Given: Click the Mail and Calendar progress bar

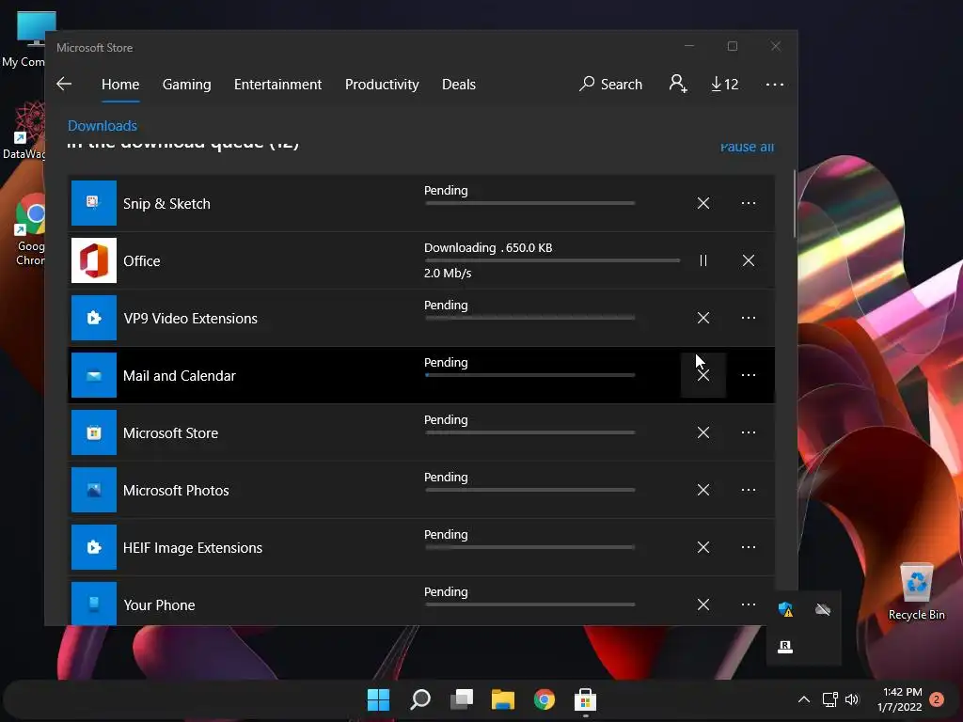Looking at the screenshot, I should click(530, 375).
